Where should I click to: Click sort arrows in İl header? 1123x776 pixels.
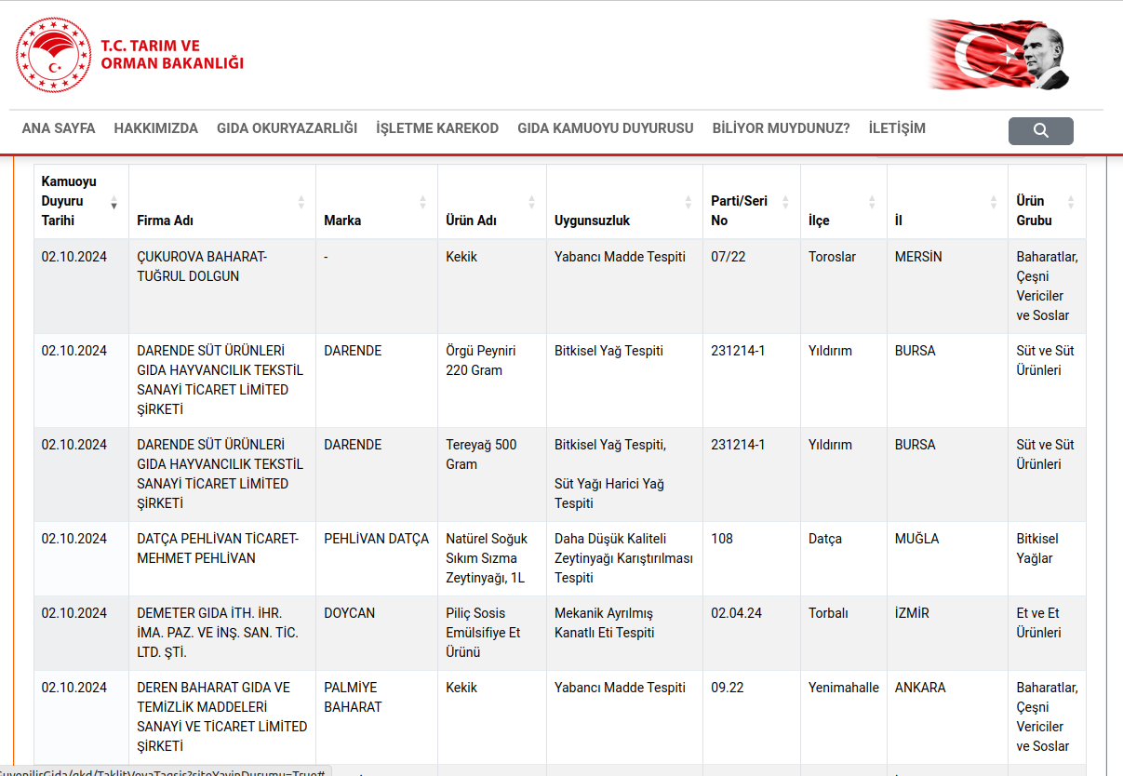click(994, 202)
